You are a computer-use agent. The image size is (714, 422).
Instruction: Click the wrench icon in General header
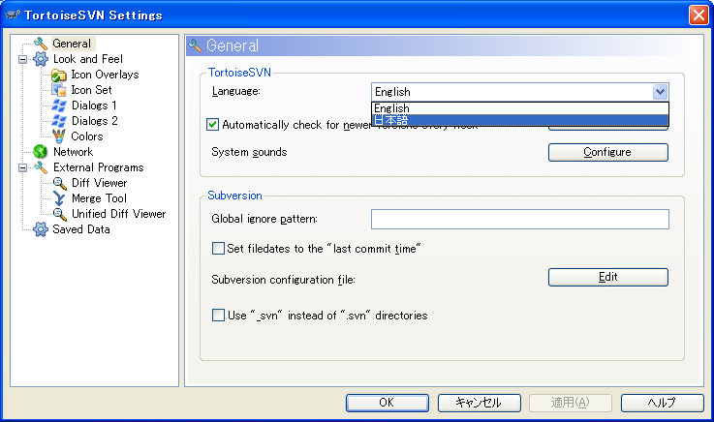[195, 45]
